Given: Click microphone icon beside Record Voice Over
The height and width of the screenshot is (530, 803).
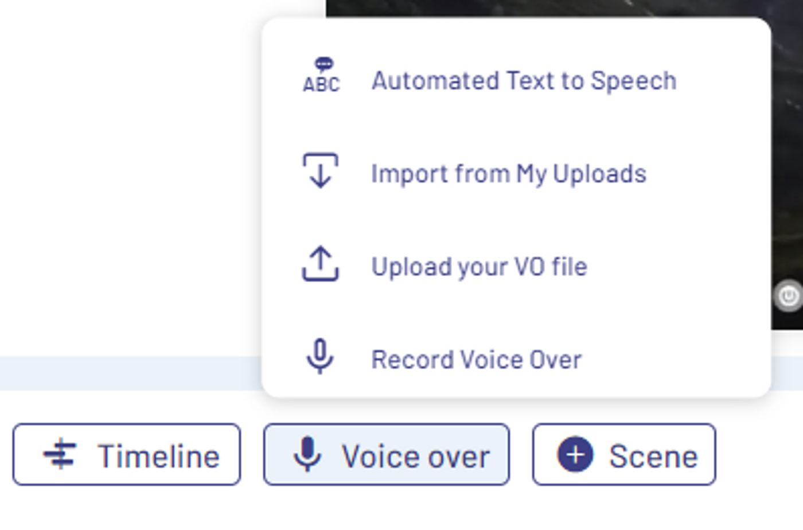Looking at the screenshot, I should 320,356.
